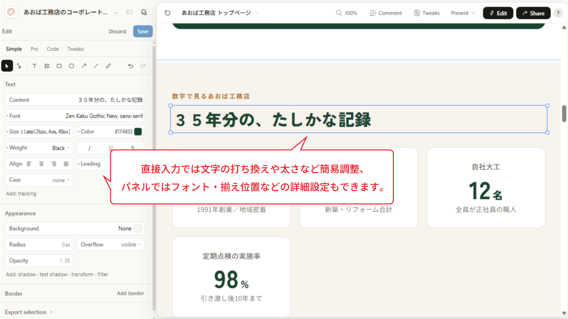Align text center
Screen dimensions: 568x319
point(41,164)
